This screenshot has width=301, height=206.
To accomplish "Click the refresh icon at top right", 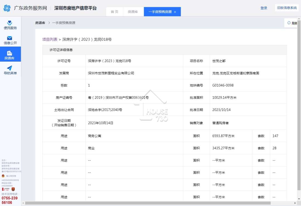I will [x=289, y=23].
